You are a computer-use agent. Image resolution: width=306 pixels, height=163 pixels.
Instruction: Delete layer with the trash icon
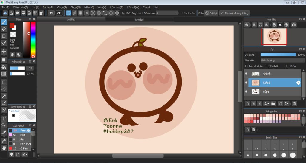coord(294,104)
